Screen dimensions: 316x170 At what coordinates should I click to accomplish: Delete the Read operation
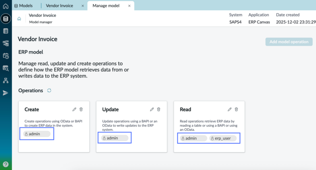(x=237, y=109)
